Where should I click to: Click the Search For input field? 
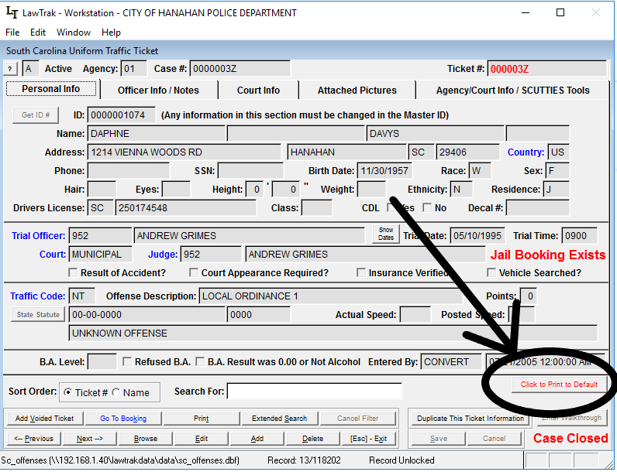314,392
